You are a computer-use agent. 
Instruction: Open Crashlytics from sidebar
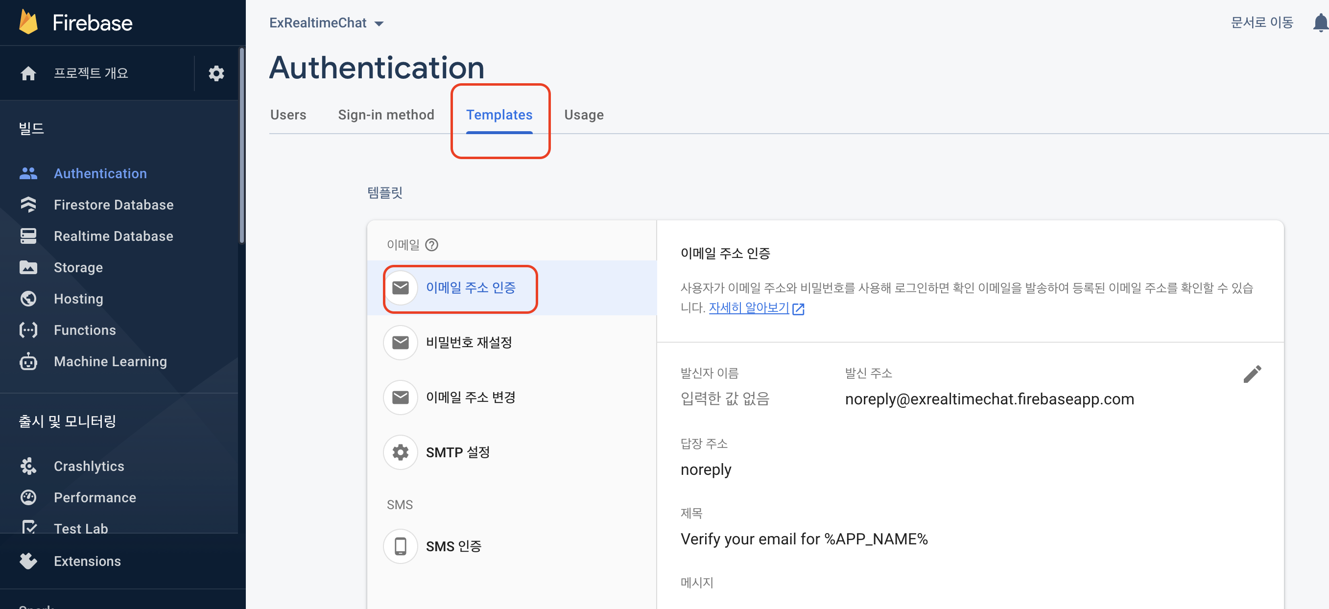tap(89, 466)
